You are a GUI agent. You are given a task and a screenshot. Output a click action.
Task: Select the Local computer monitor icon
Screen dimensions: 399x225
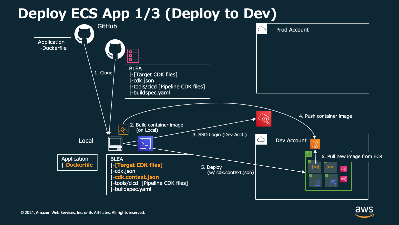pyautogui.click(x=115, y=144)
